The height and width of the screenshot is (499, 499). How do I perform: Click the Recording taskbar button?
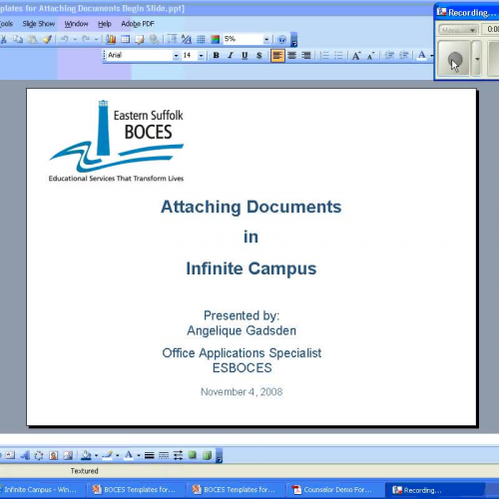tap(434, 490)
